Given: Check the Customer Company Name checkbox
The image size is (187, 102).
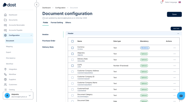Looking at the screenshot, I should tap(72, 83).
